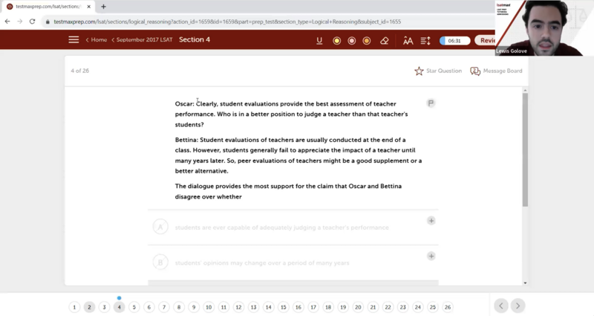Reload the browser page
This screenshot has height=316, width=594.
(x=32, y=22)
